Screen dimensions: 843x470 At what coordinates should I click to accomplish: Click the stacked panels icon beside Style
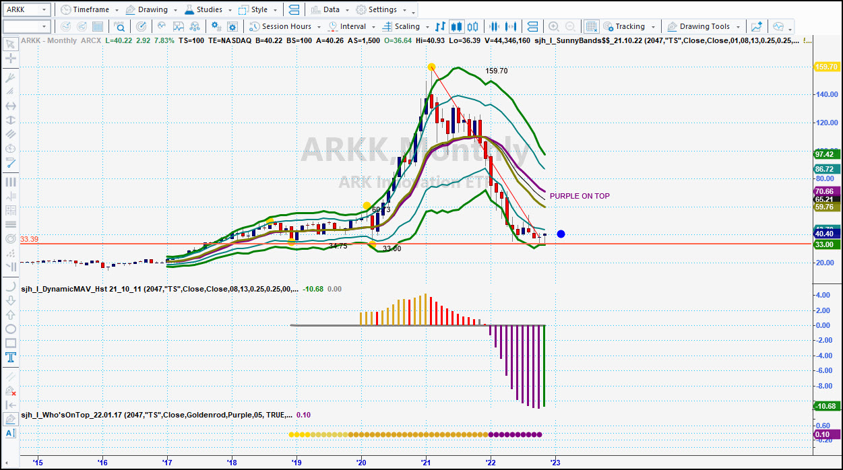[294, 10]
